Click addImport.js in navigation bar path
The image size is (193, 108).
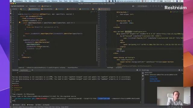tap(46, 6)
